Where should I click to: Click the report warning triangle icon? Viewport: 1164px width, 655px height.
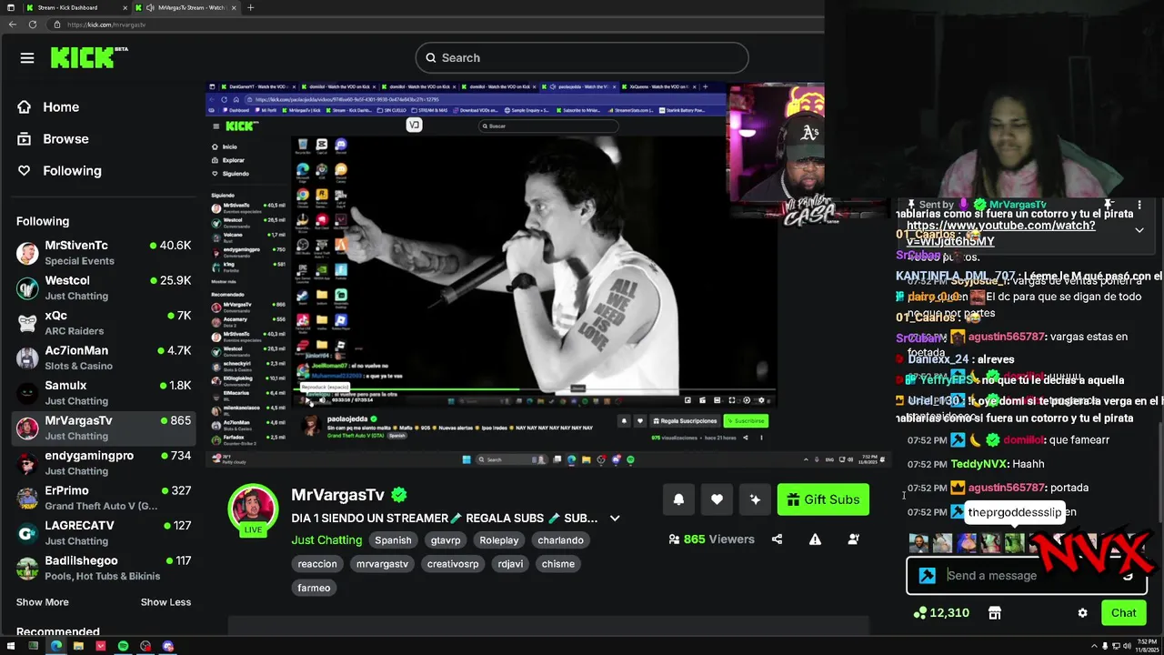(x=815, y=539)
